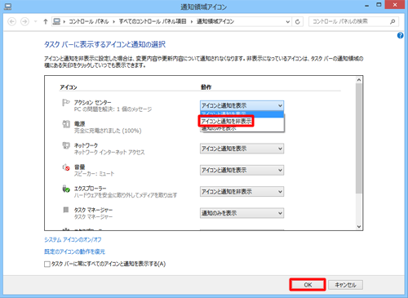Refresh the control panel page
The image size is (408, 298).
pos(298,22)
